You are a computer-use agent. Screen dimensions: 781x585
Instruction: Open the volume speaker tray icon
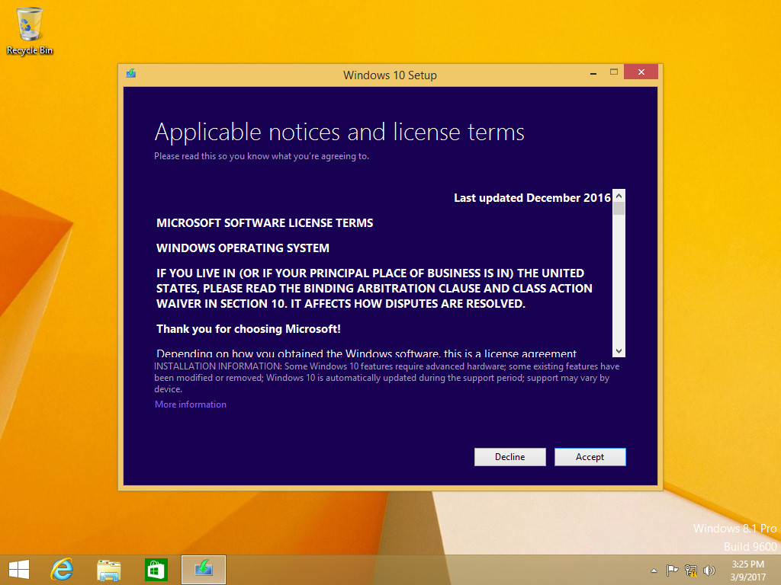pyautogui.click(x=709, y=570)
